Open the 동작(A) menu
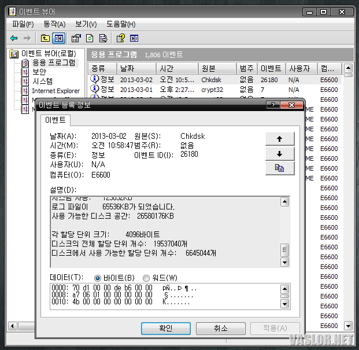The height and width of the screenshot is (350, 359). click(x=54, y=24)
